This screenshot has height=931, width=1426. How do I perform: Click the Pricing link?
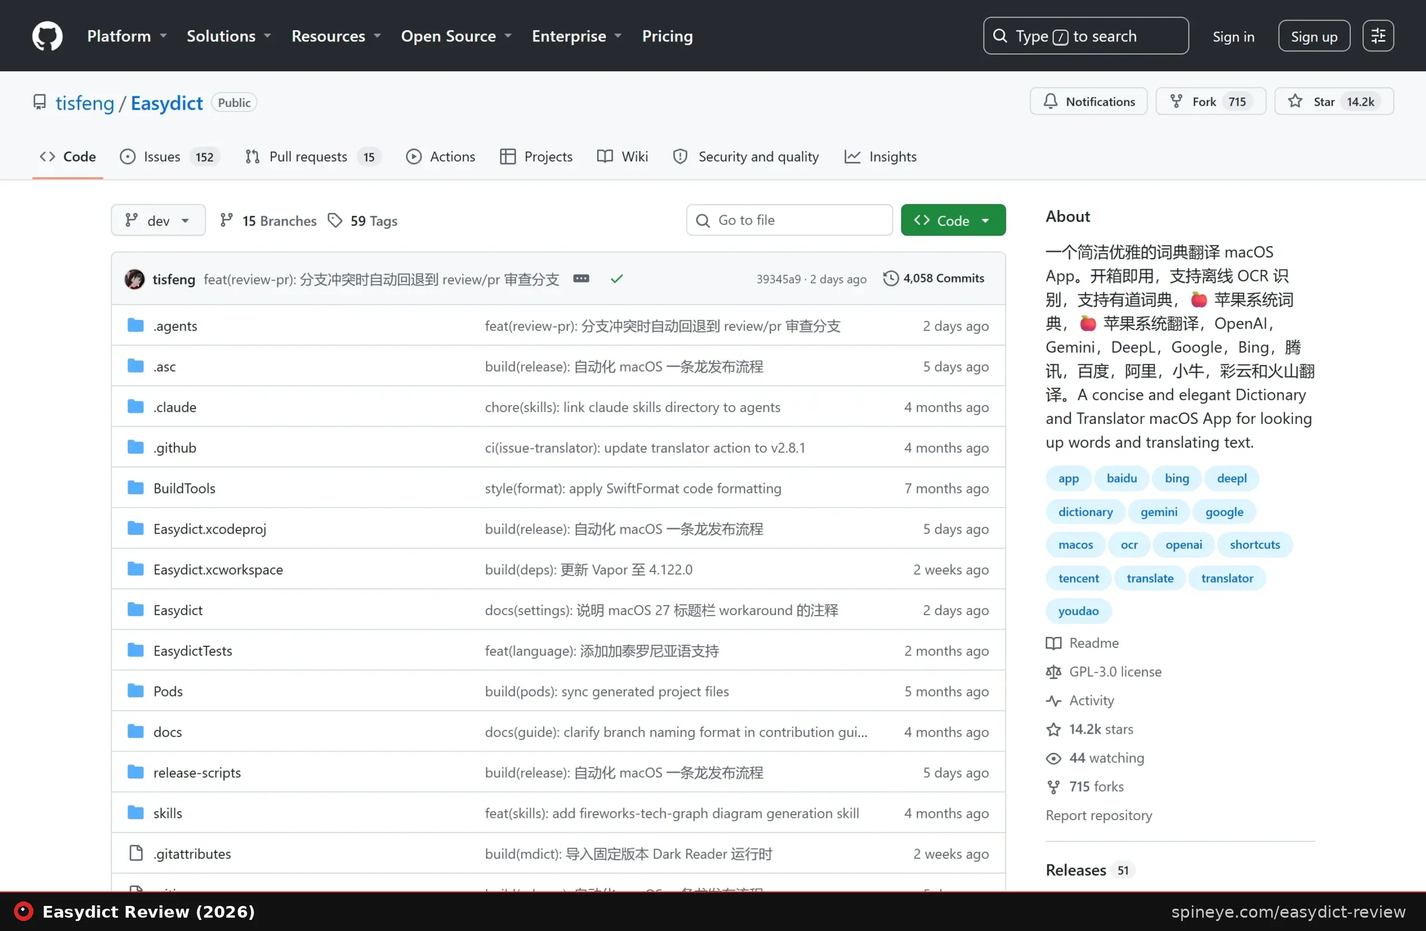pyautogui.click(x=667, y=36)
